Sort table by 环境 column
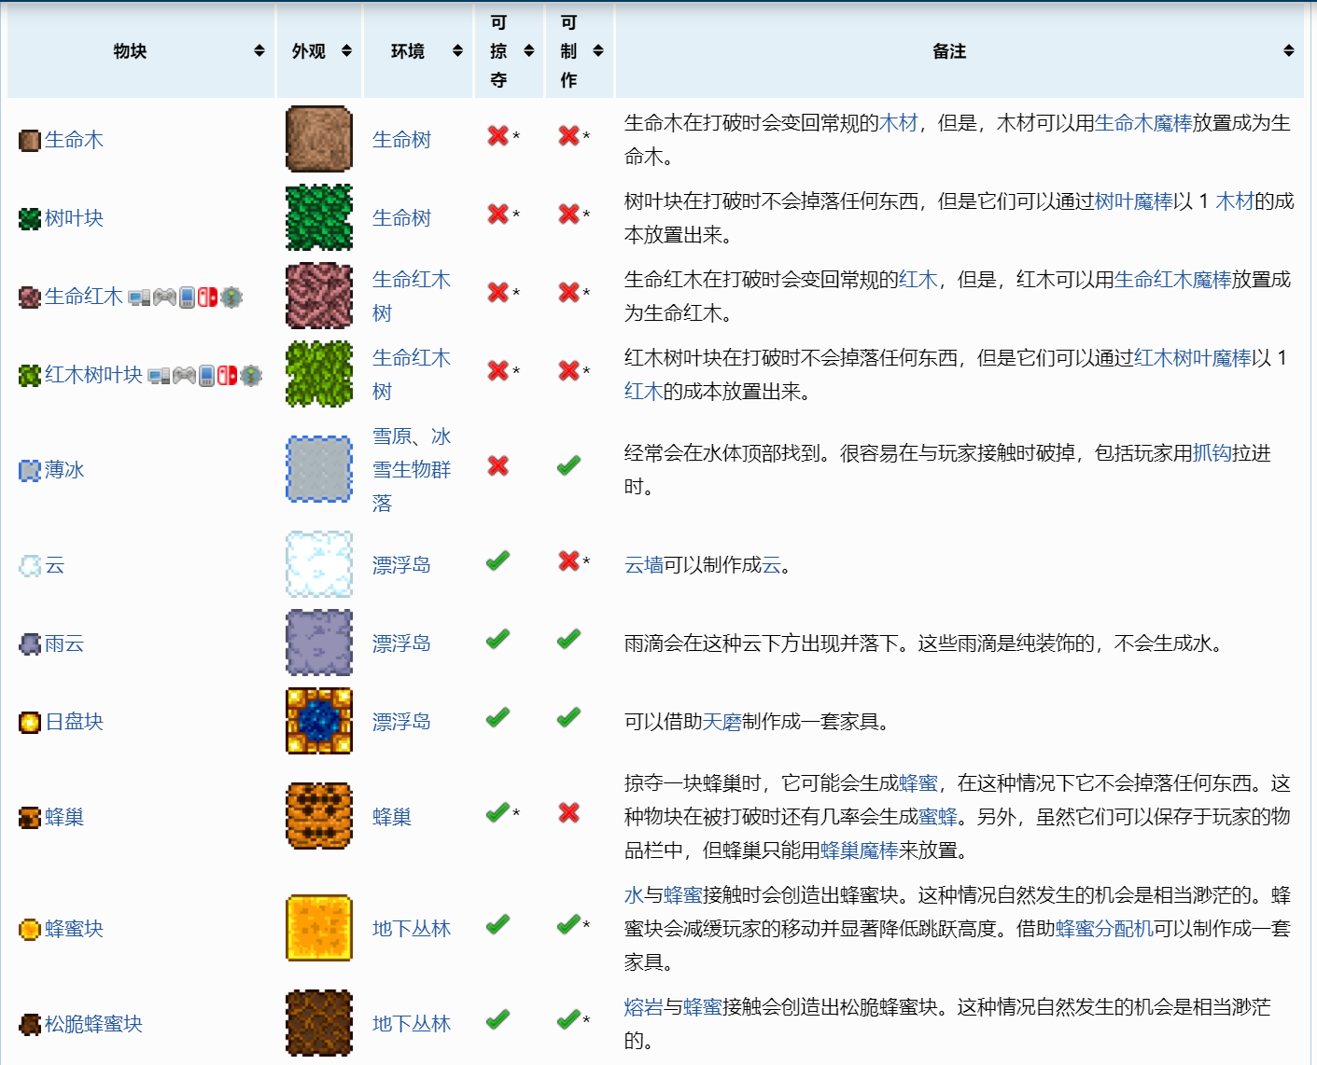Screen dimensions: 1317x1065 [x=456, y=50]
